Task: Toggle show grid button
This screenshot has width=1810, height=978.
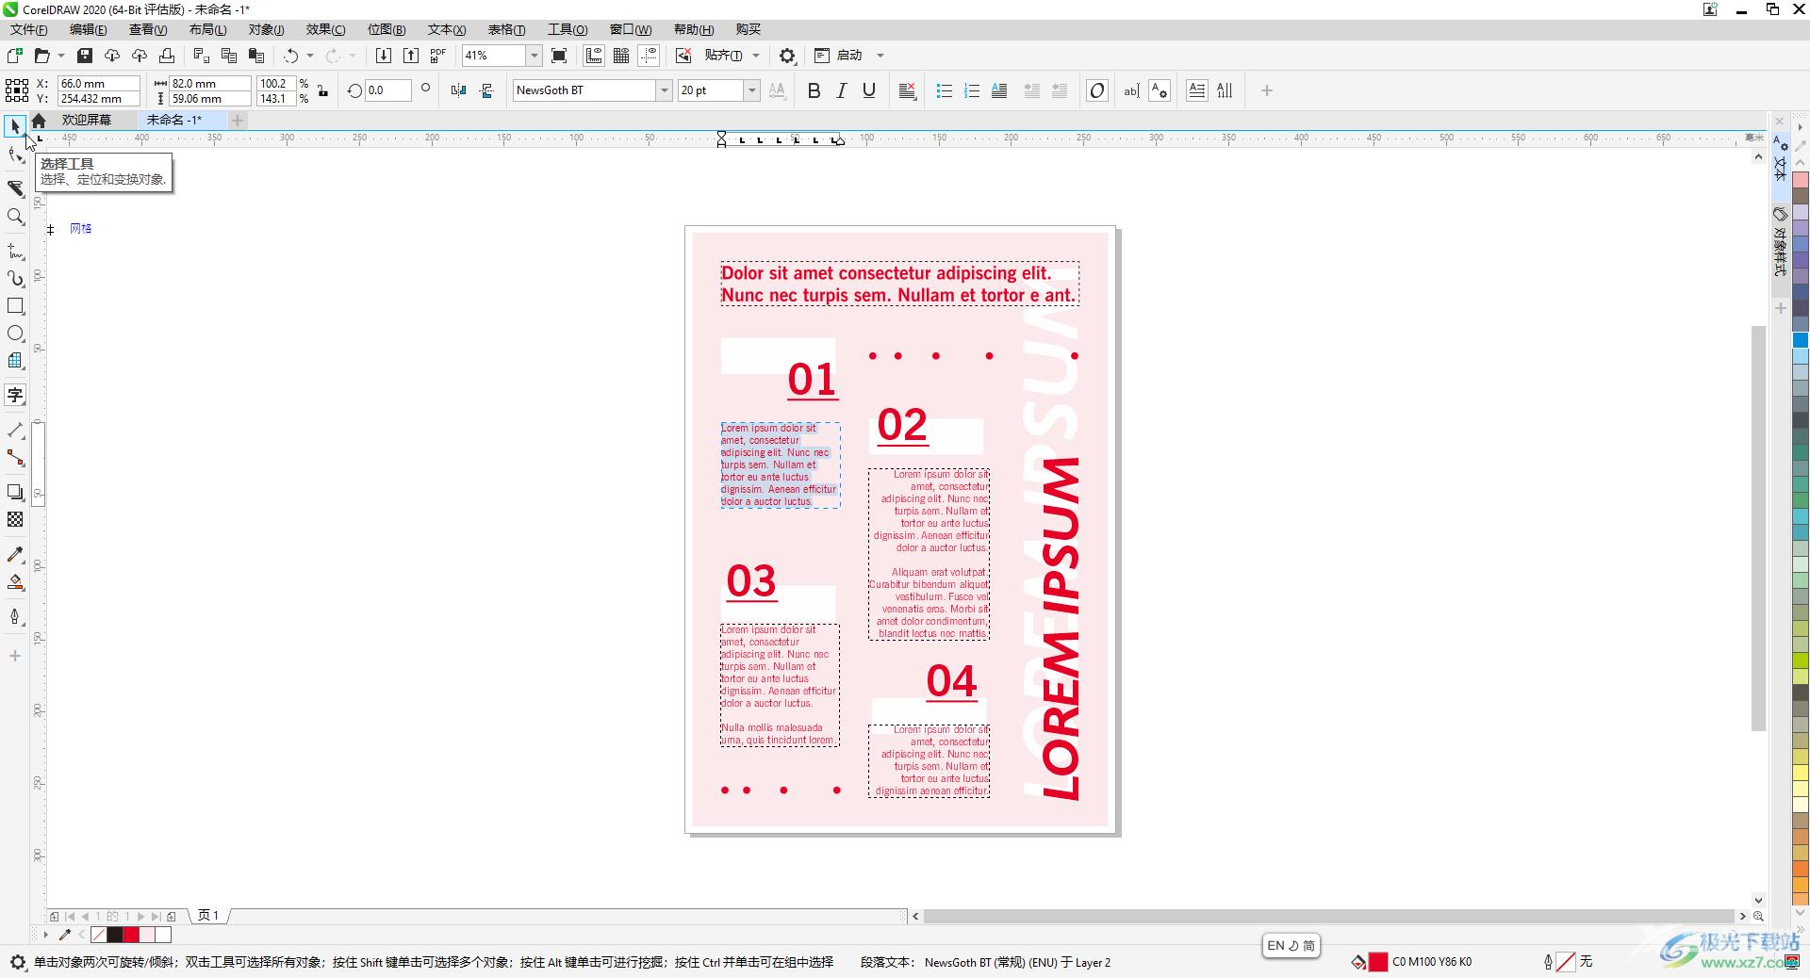Action: (621, 56)
